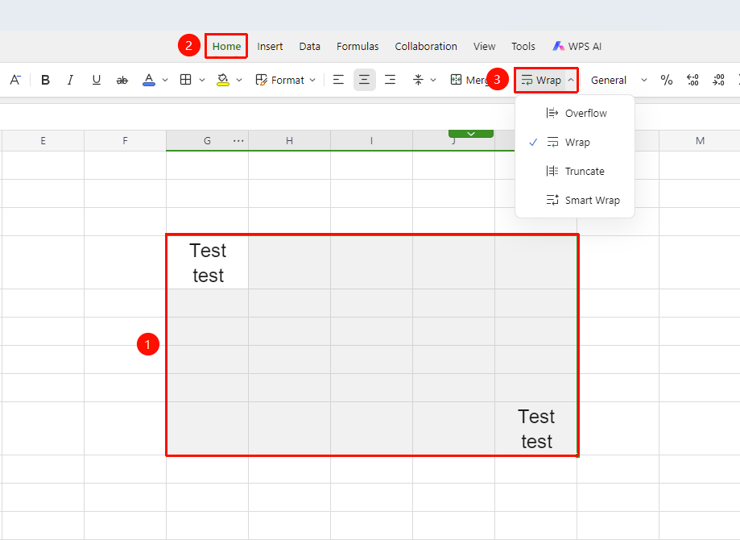This screenshot has height=540, width=740.
Task: Open the Format dropdown arrow
Action: [x=312, y=81]
